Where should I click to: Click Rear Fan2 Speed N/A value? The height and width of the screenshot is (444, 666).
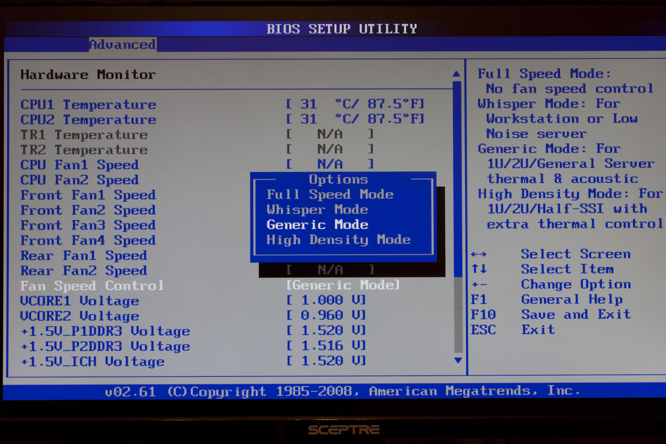pos(330,270)
